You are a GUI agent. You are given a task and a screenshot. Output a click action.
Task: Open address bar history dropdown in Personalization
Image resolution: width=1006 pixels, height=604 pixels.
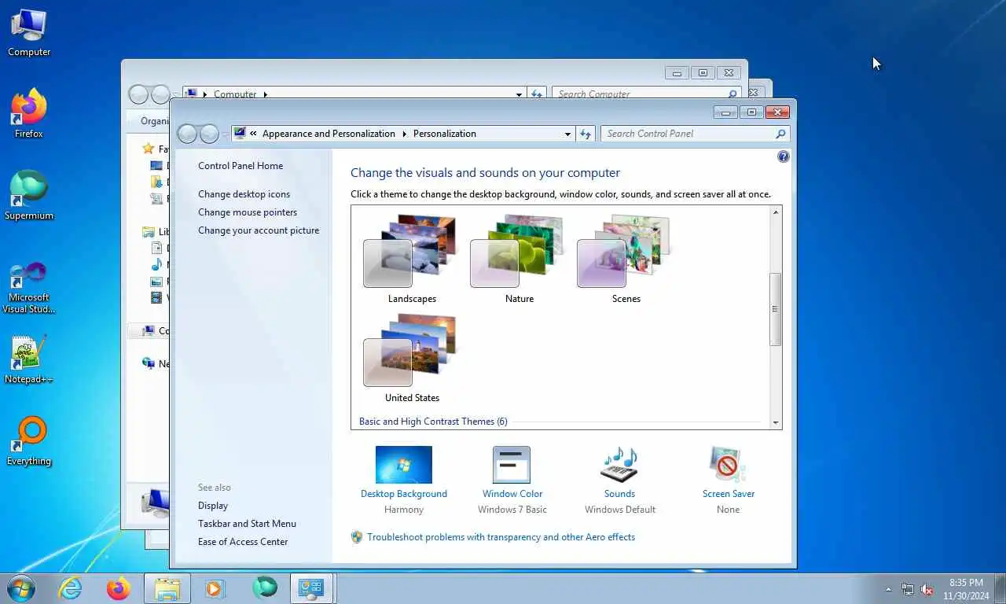pos(567,134)
